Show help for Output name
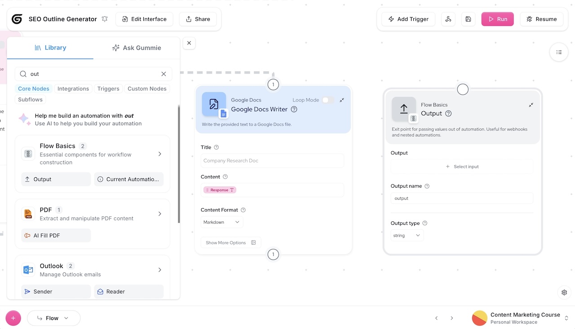 point(427,186)
